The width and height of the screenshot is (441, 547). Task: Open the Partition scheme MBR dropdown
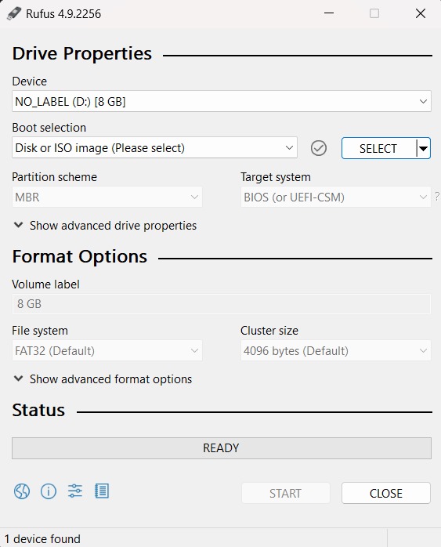(x=107, y=197)
